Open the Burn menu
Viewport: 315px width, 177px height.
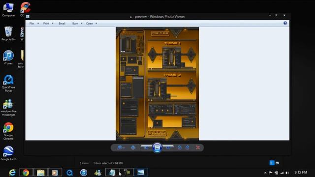coord(75,24)
